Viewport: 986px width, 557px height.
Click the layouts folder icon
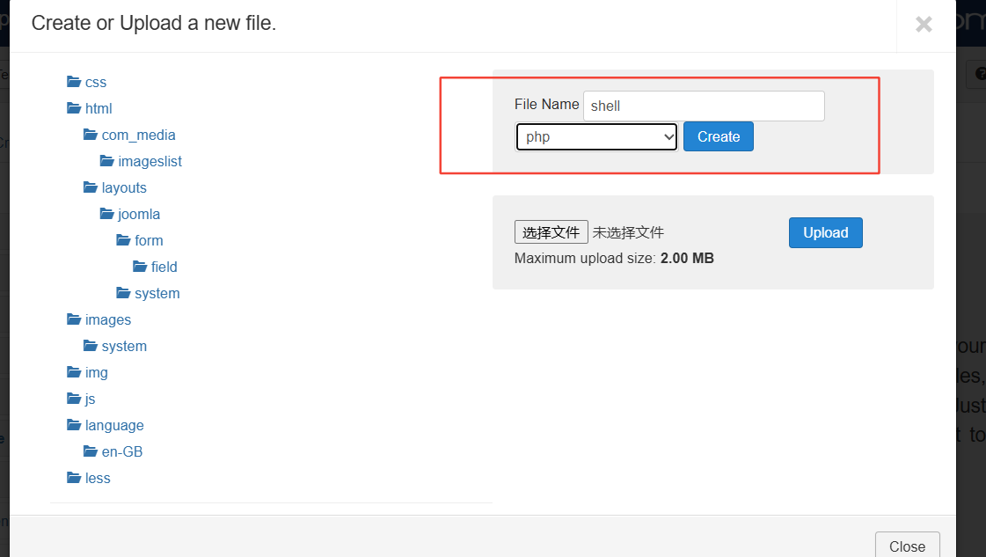click(x=91, y=187)
